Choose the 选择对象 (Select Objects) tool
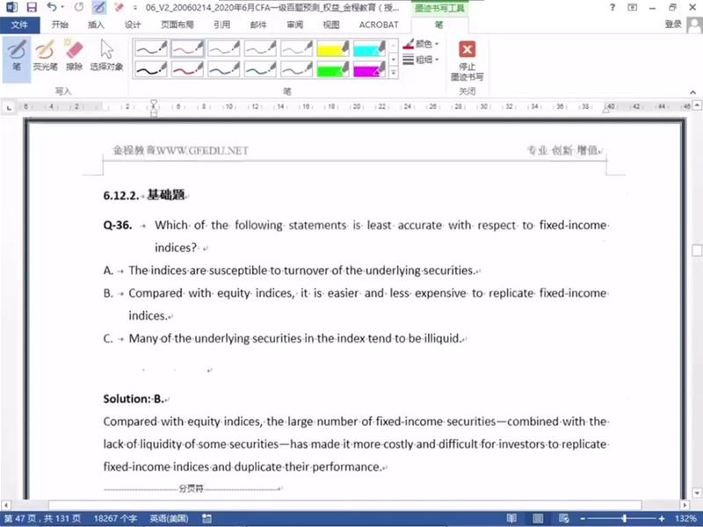Viewport: 703px width, 527px height. pos(106,55)
